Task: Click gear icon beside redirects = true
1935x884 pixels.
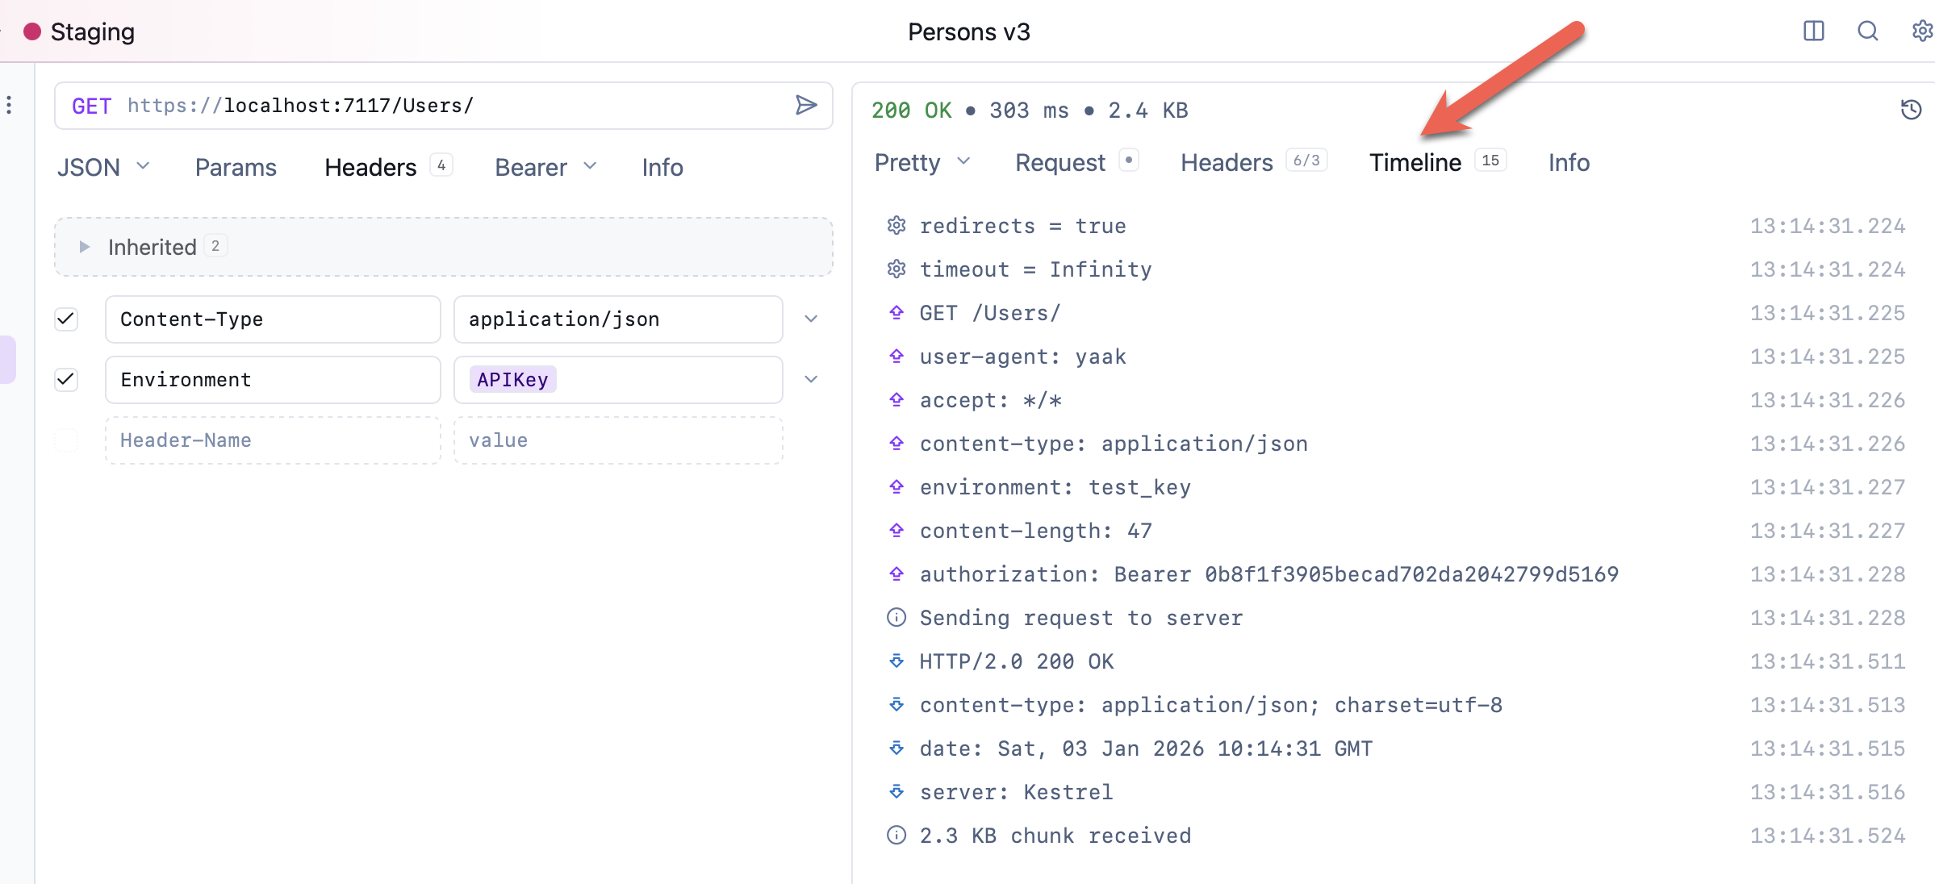Action: 896,226
